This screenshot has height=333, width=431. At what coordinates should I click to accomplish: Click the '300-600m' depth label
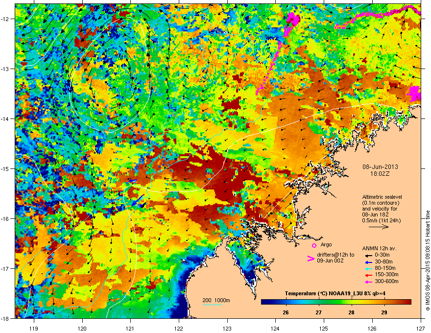386,282
